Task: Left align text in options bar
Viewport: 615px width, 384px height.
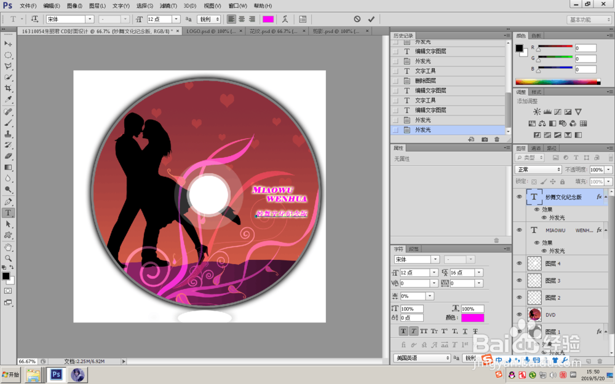Action: point(231,19)
